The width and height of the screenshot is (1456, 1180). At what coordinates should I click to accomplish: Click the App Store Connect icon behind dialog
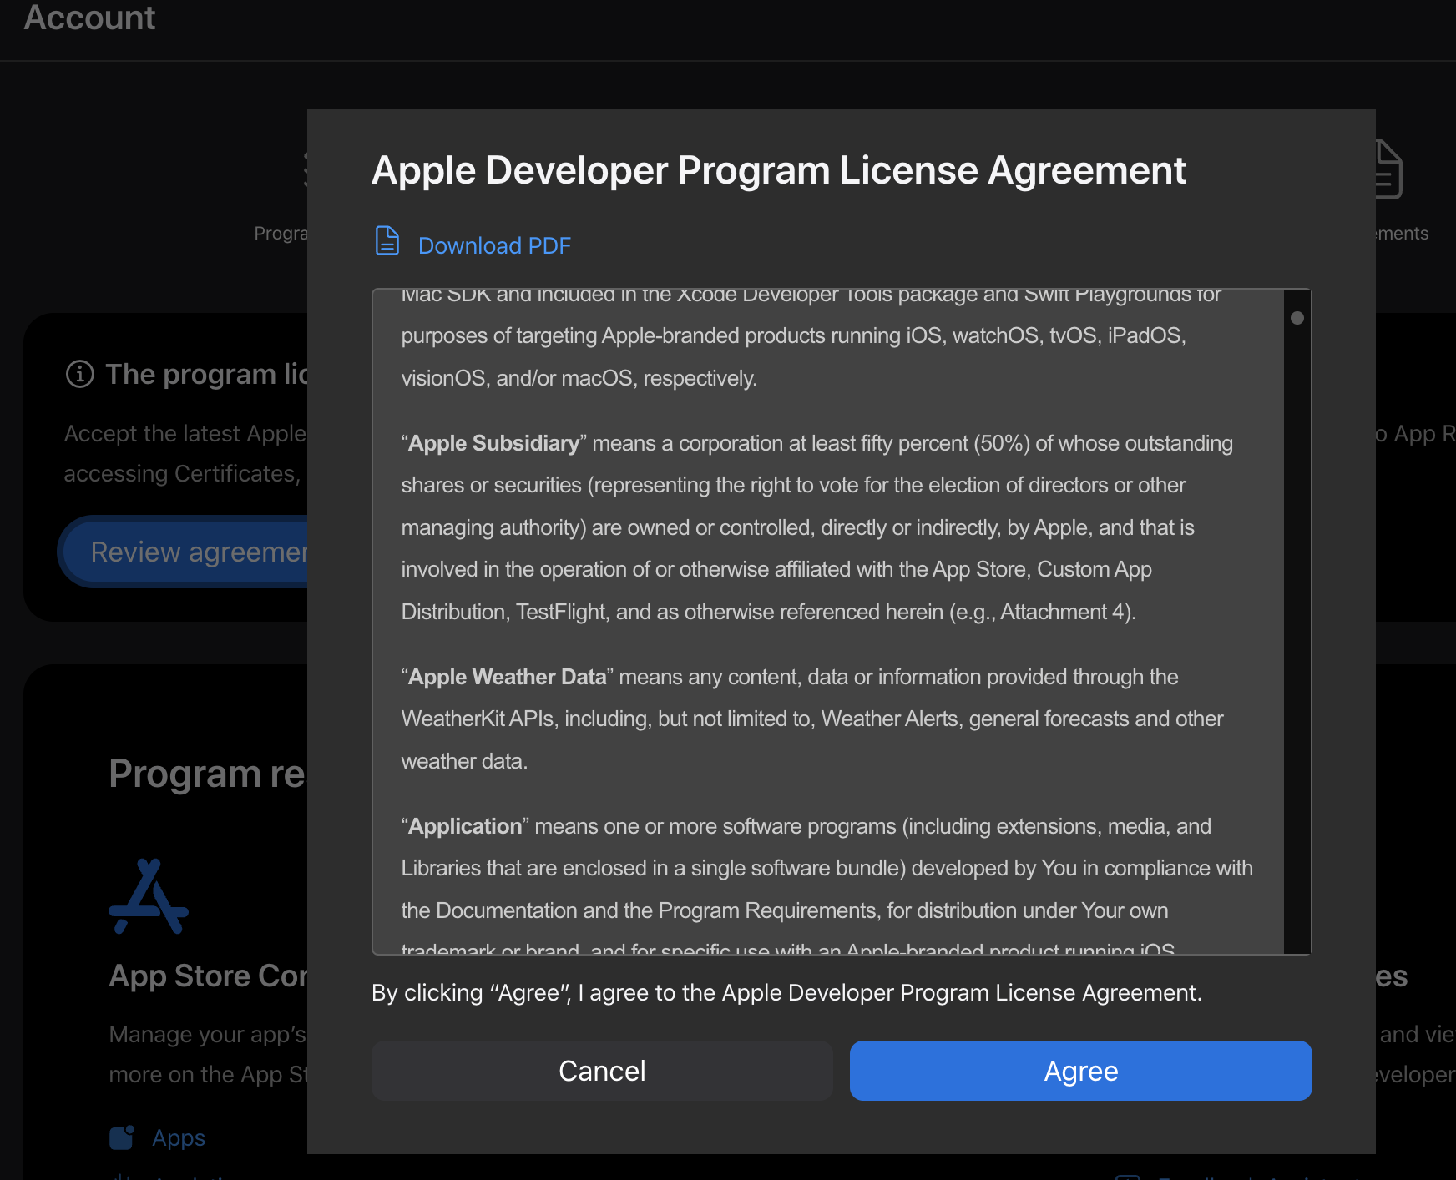(149, 896)
